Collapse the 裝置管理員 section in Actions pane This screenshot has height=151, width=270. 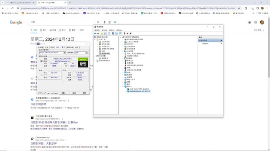[x=221, y=40]
